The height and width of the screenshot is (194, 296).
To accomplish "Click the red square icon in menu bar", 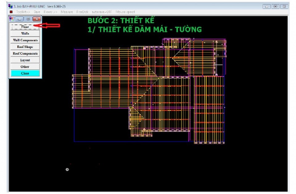I will 11,12.
